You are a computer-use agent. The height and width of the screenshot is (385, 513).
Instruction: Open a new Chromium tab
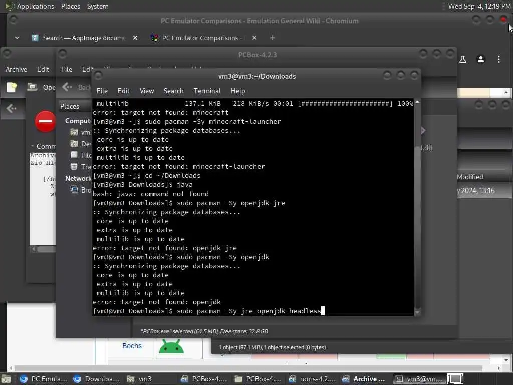coord(272,38)
